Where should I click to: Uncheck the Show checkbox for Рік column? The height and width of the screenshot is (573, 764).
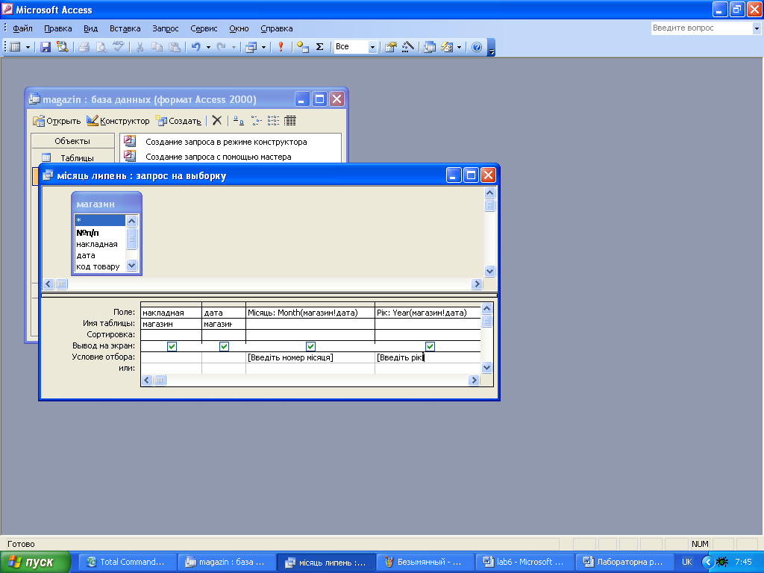pos(430,346)
